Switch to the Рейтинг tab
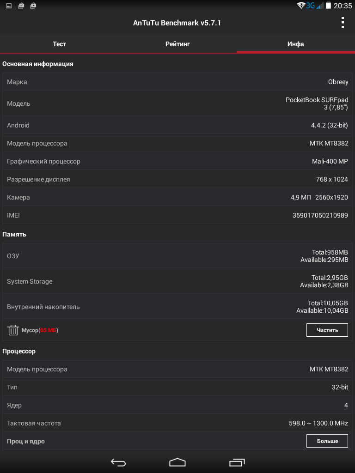355x473 pixels. coord(177,44)
